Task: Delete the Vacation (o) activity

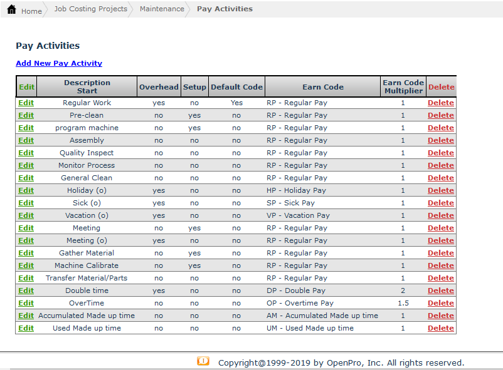Action: (x=440, y=215)
